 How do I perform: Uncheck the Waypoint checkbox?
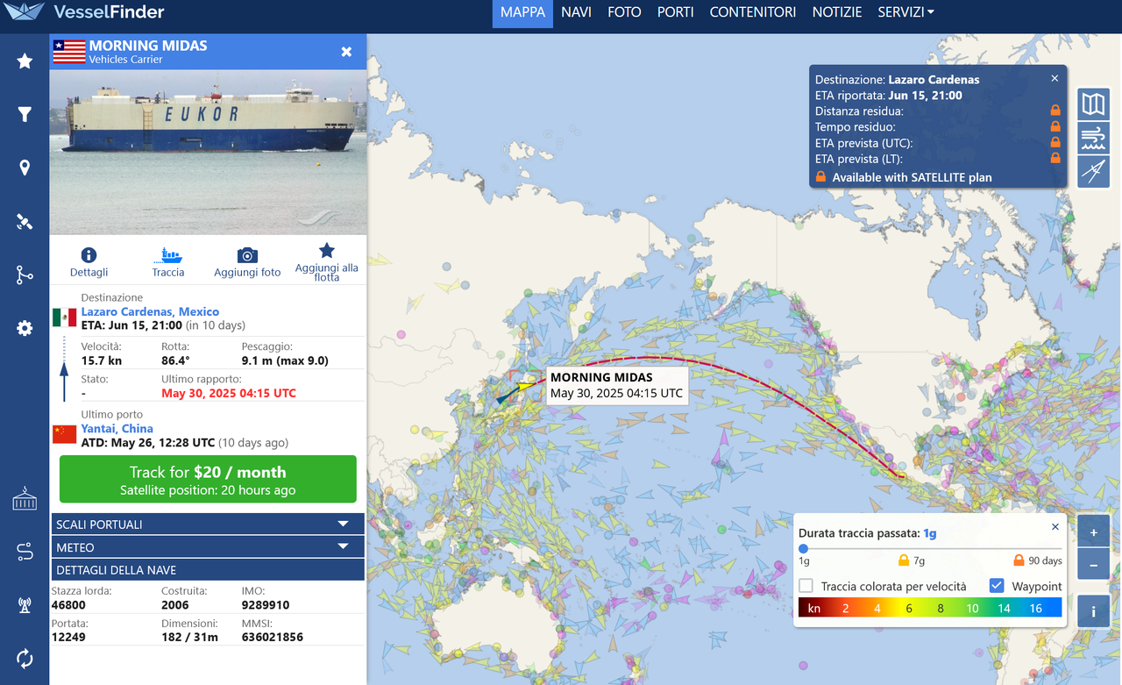(997, 586)
